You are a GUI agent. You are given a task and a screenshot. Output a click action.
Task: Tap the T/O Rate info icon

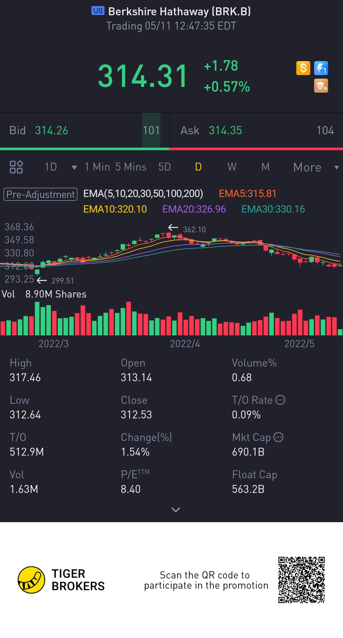coord(280,400)
